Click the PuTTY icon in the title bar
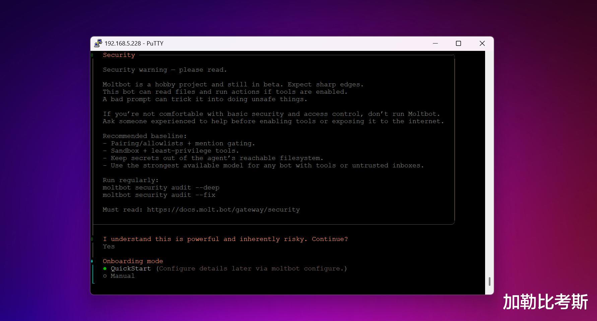The height and width of the screenshot is (321, 597). 98,43
